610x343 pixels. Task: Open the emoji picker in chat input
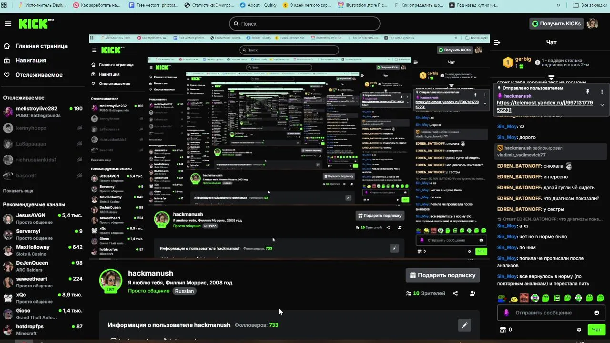[x=597, y=313]
